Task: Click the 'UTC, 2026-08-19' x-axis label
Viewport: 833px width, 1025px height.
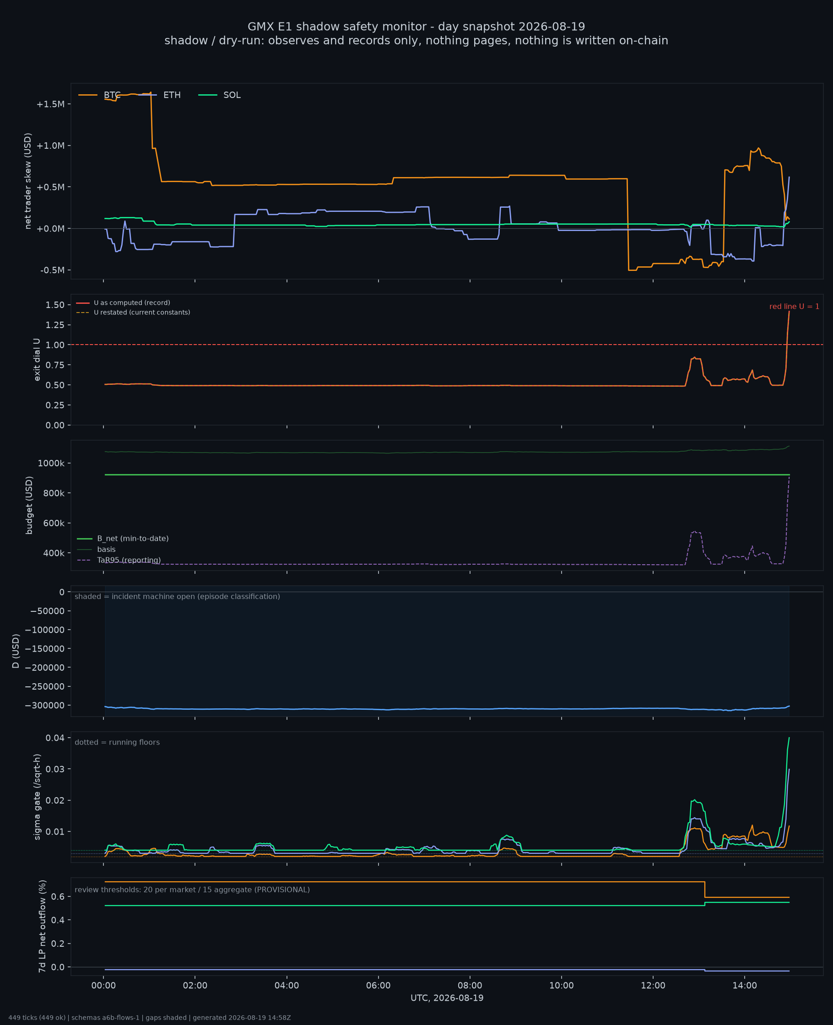Action: pos(447,998)
